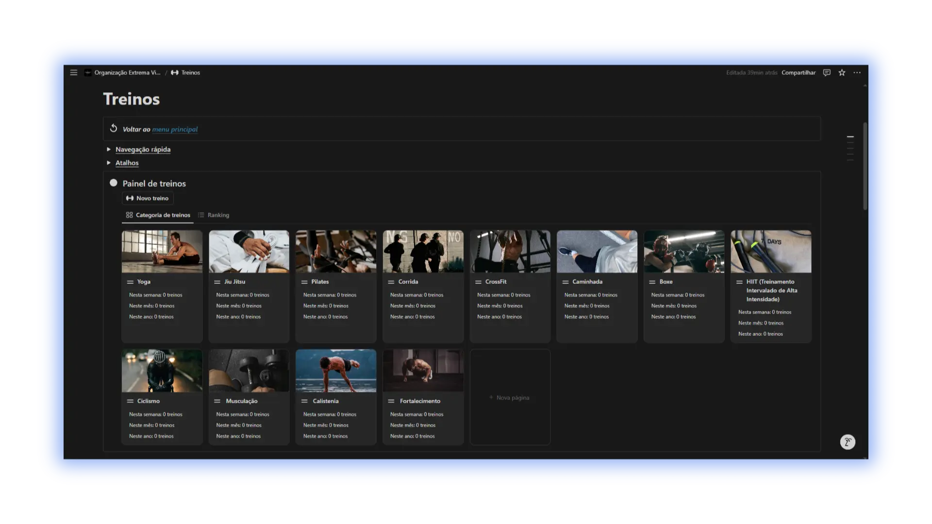
Task: Add a Nova página card
Action: coord(510,397)
